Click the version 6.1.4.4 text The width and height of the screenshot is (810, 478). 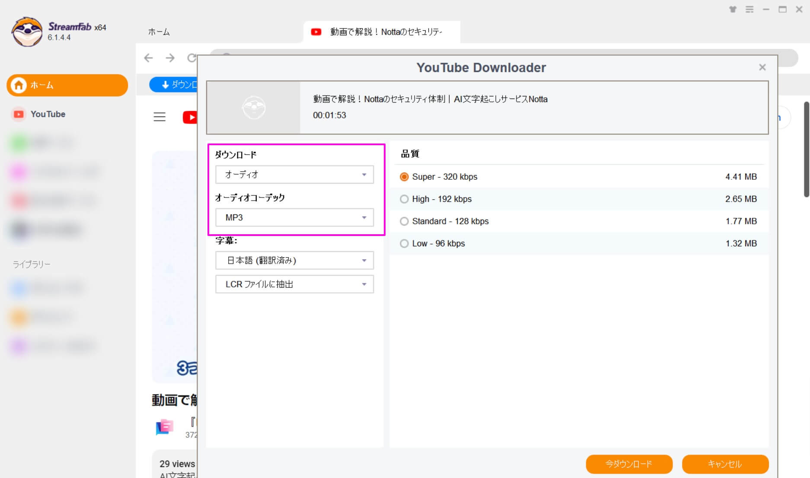[59, 38]
